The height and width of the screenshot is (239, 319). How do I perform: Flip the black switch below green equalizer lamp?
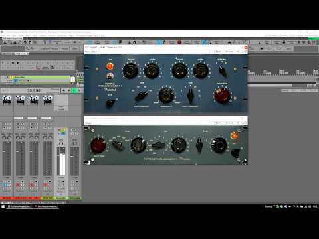click(x=235, y=153)
